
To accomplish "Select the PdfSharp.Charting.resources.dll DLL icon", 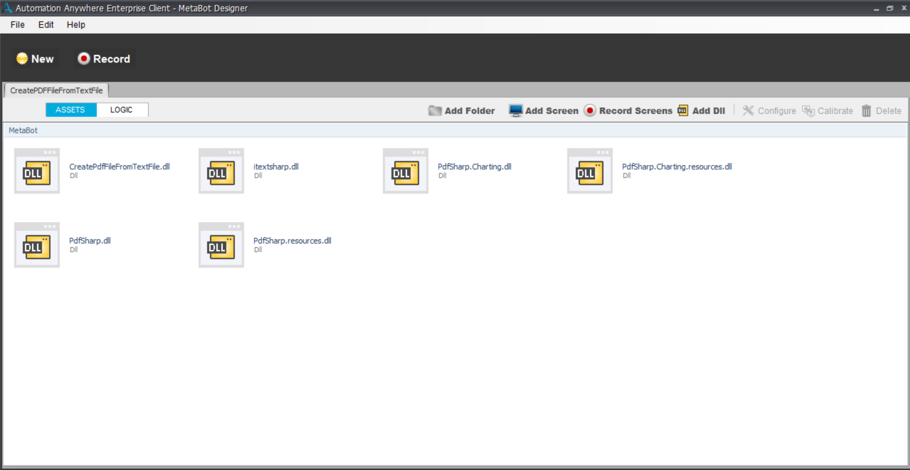I will pos(590,171).
